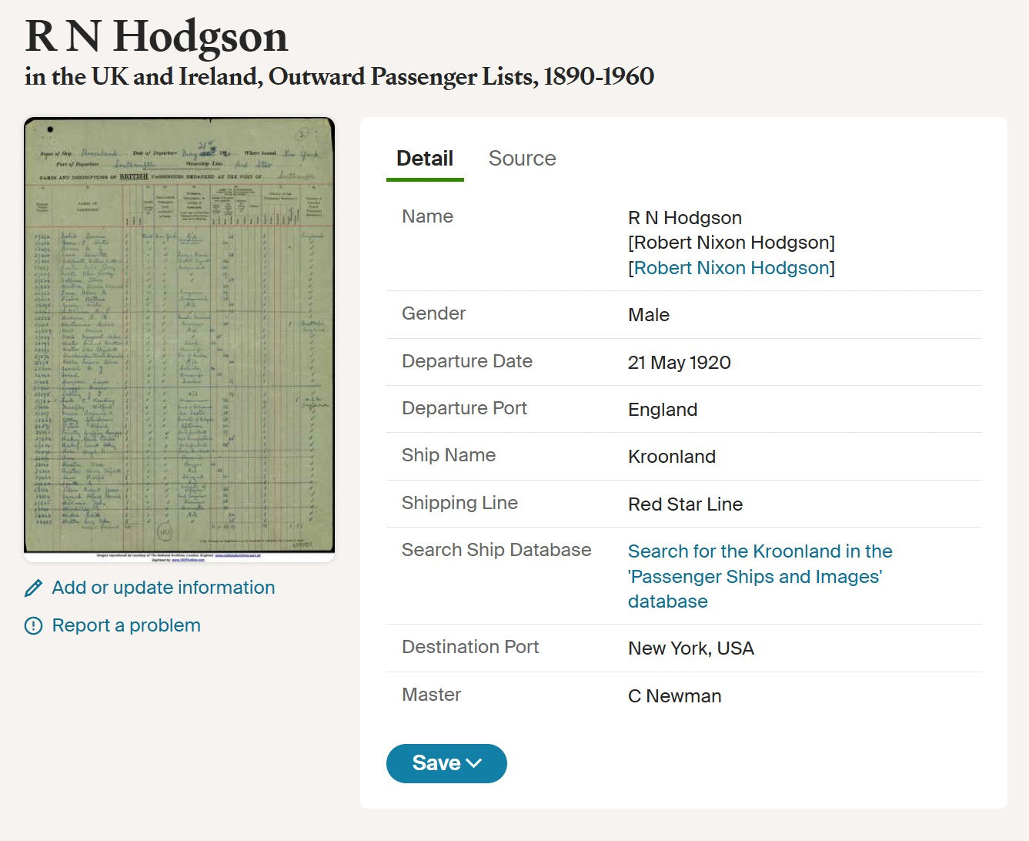Image resolution: width=1029 pixels, height=841 pixels.
Task: Select the Master C Newman entry
Action: pyautogui.click(x=675, y=695)
